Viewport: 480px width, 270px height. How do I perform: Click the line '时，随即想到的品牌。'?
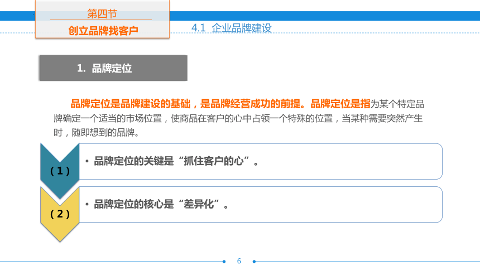click(x=96, y=132)
